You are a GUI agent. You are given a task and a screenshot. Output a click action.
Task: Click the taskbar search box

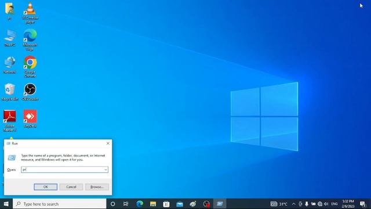pos(60,204)
